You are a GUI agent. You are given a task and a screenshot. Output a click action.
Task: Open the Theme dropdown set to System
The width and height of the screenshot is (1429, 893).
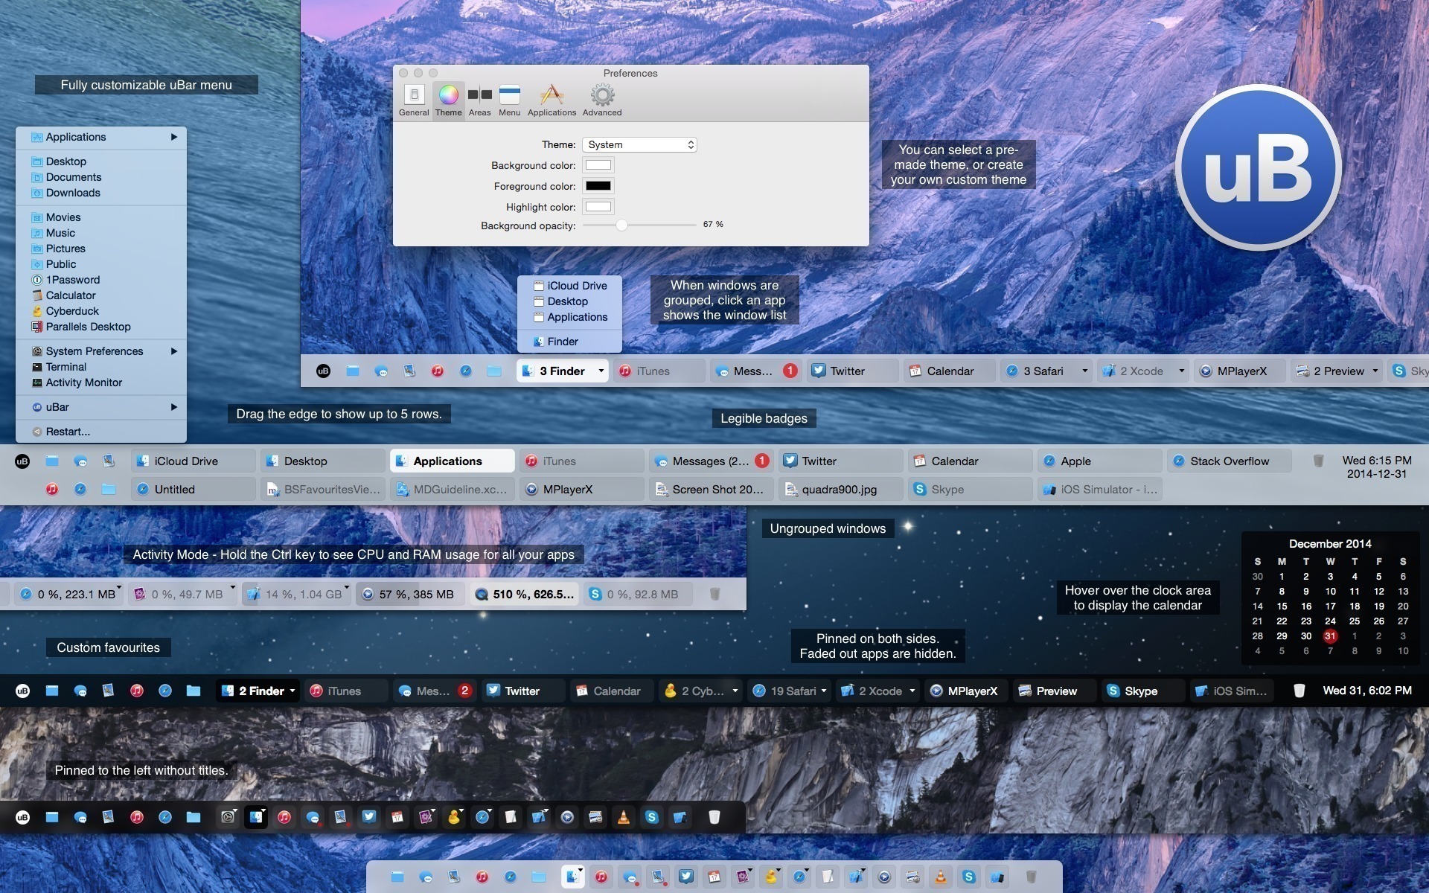(x=639, y=144)
